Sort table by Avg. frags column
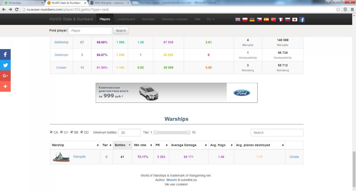The height and width of the screenshot is (191, 356). (x=221, y=145)
